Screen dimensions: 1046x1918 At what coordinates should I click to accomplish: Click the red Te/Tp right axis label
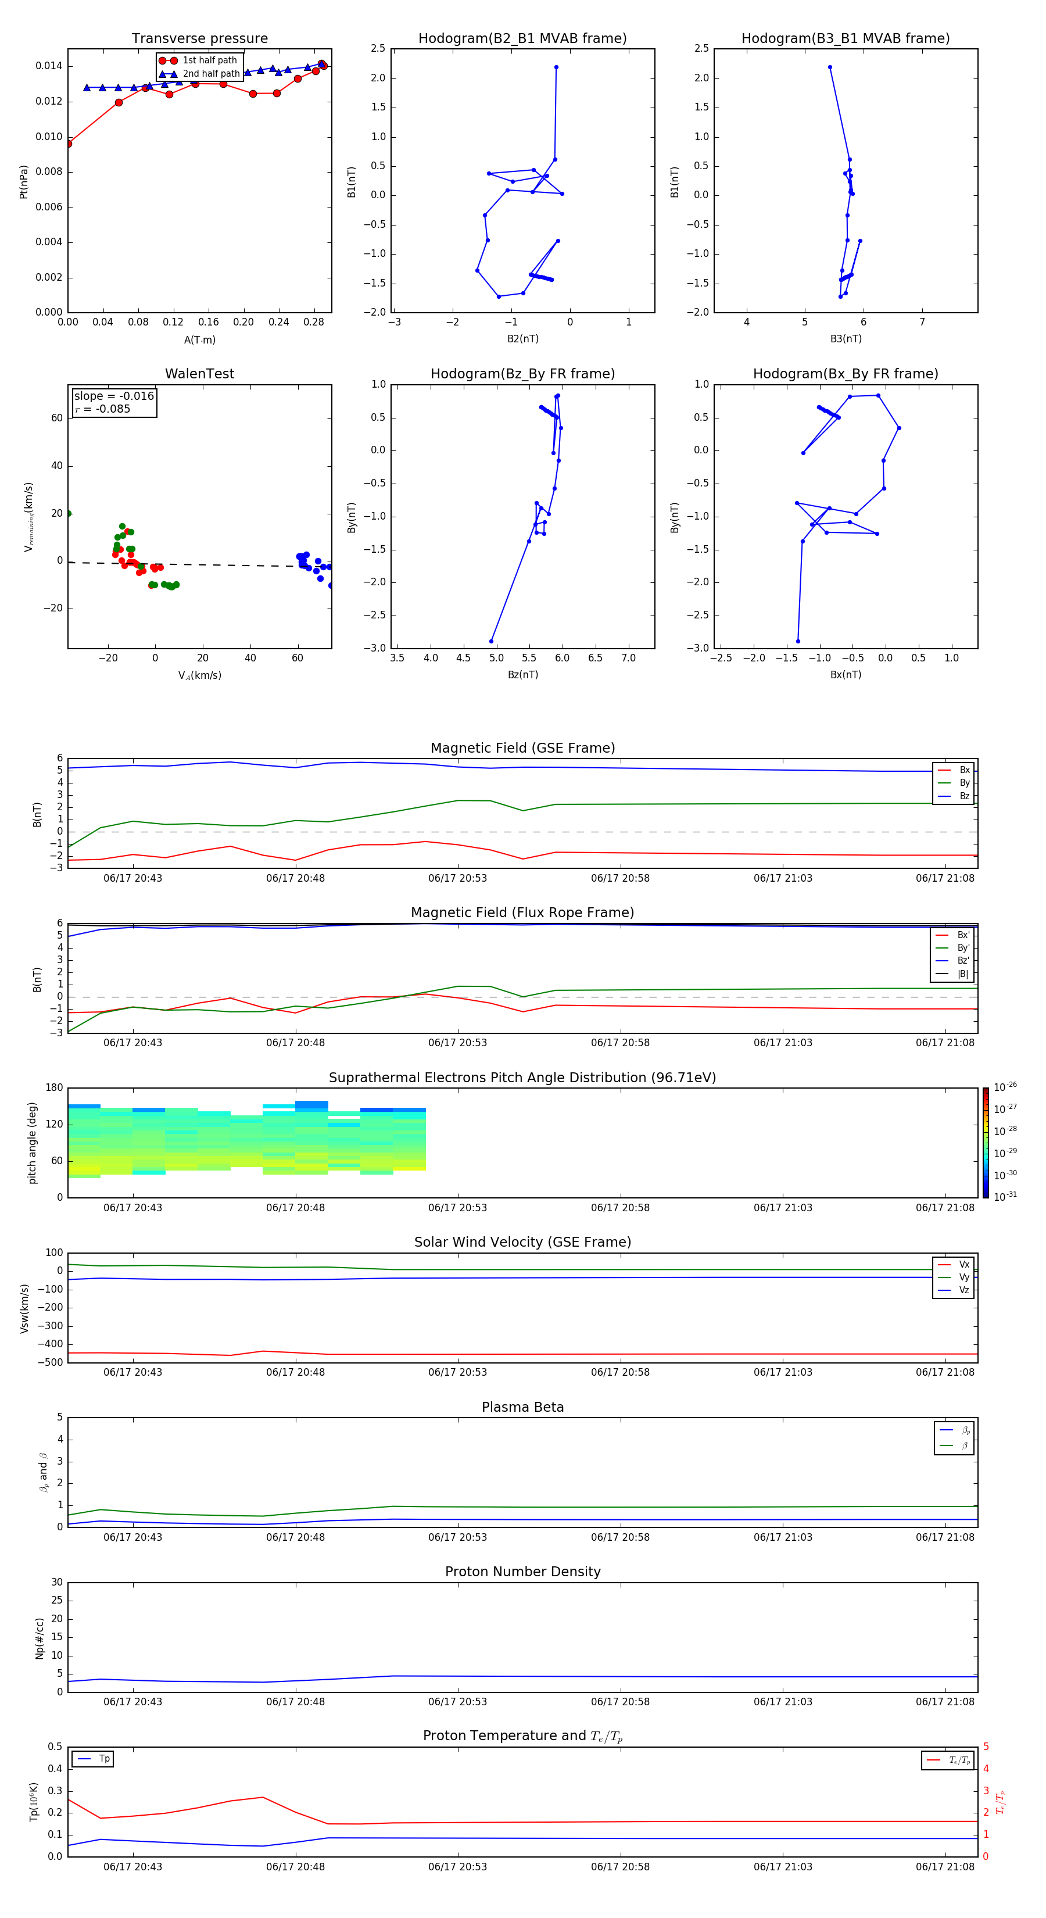pyautogui.click(x=1001, y=1802)
